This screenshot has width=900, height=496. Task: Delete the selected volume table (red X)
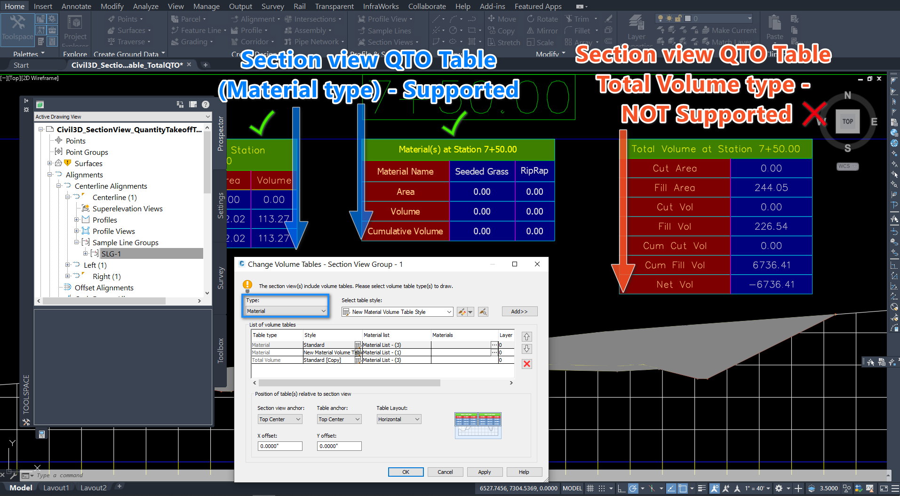527,364
